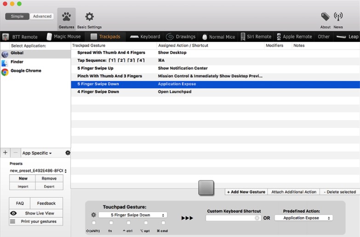Select the Global globe icon

click(x=5, y=54)
